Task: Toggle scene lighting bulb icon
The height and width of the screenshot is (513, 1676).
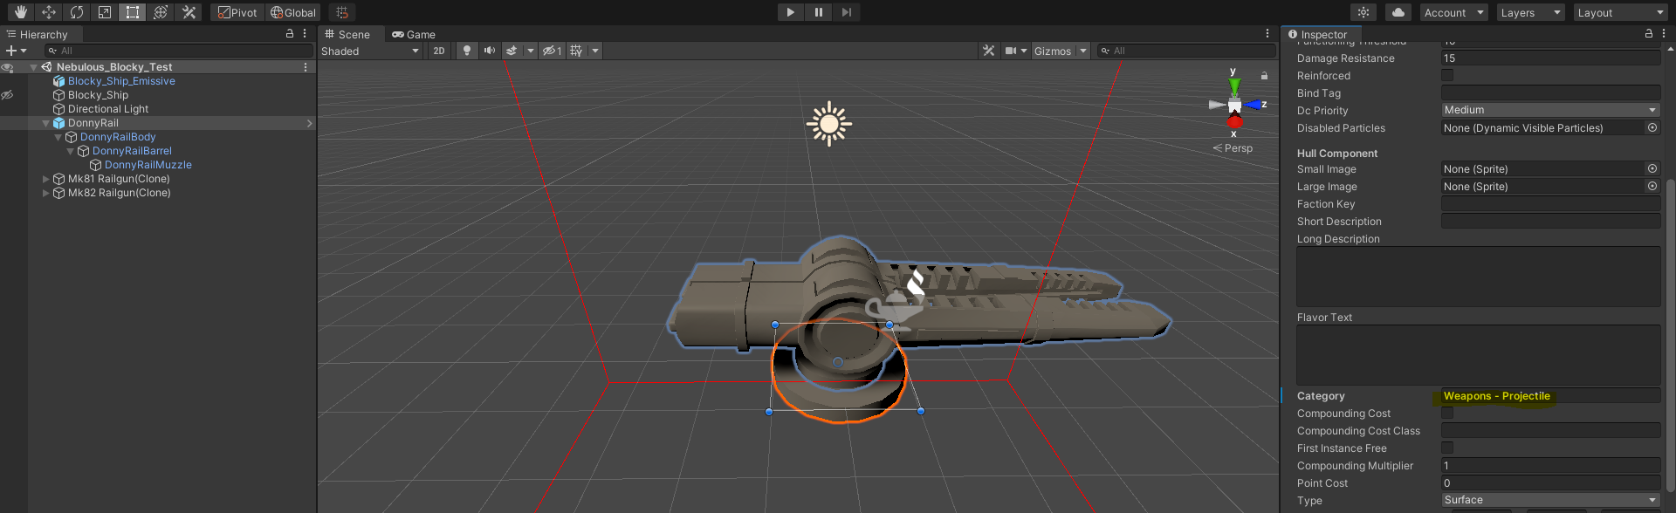Action: [x=467, y=51]
